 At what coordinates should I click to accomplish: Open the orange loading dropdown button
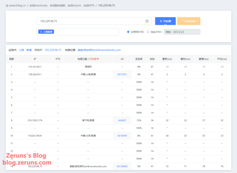[189, 21]
